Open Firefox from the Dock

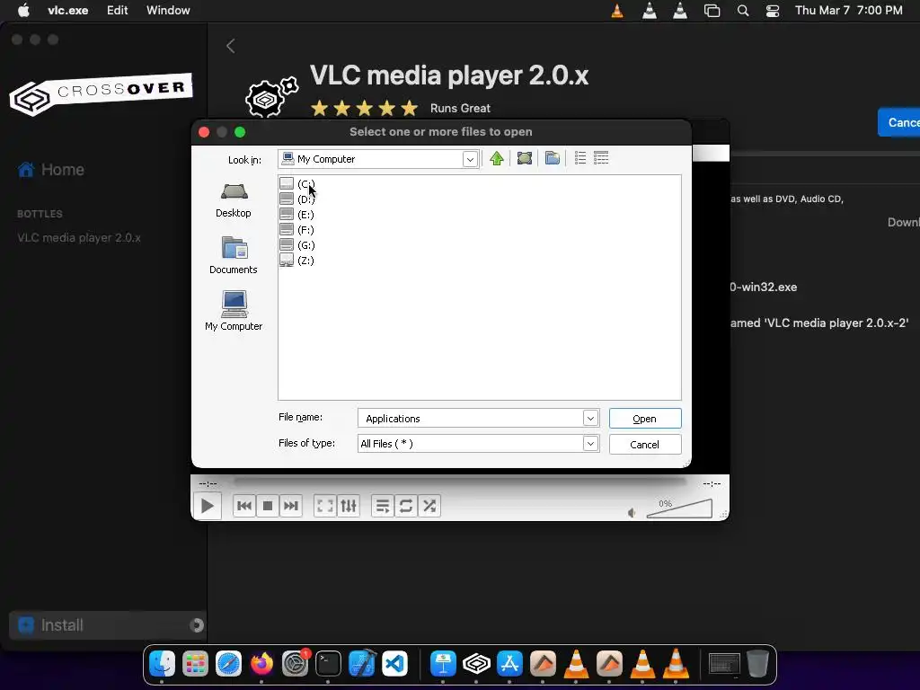(261, 664)
